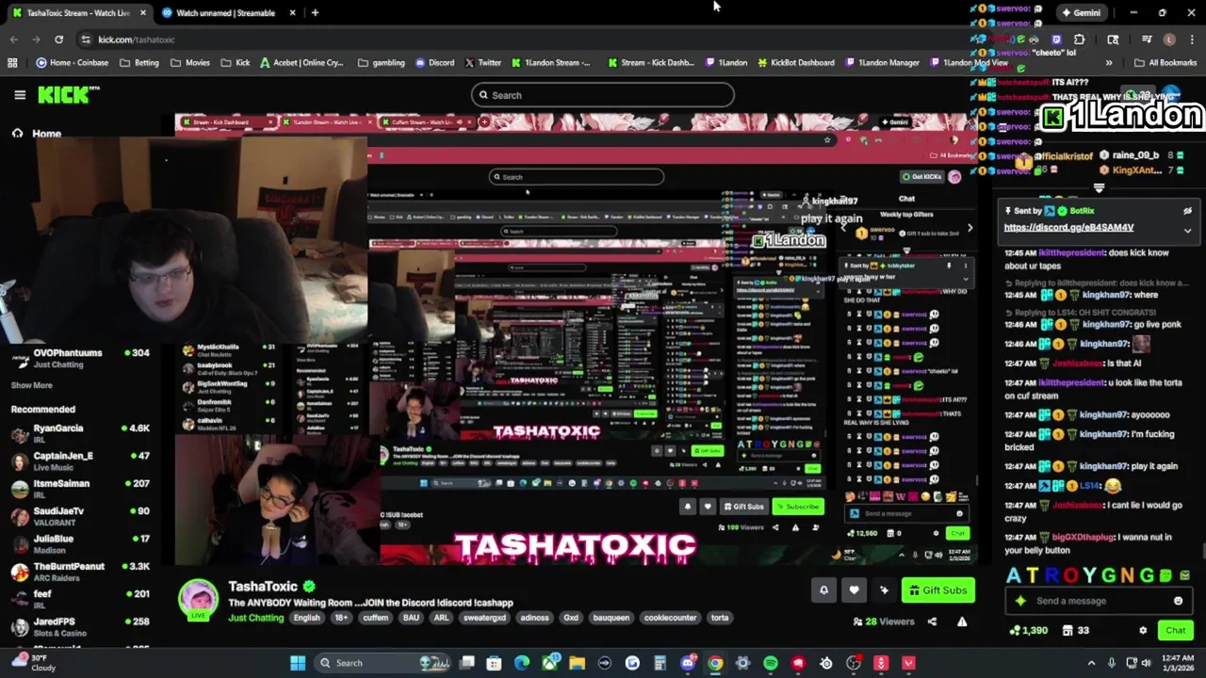Report stream via warning triangle icon
The image size is (1206, 678).
pyautogui.click(x=962, y=621)
